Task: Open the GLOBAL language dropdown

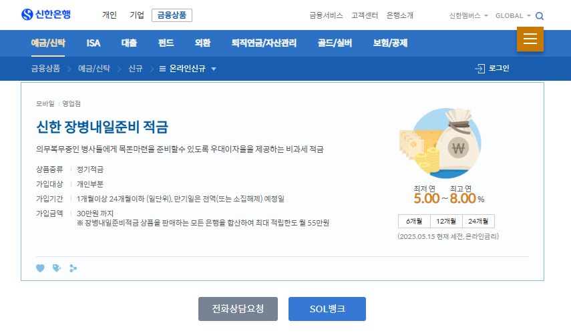Action: (x=513, y=15)
